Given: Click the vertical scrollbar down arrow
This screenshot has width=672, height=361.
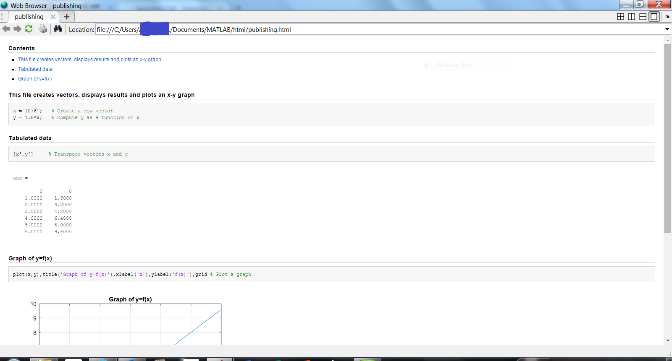Looking at the screenshot, I should 668,340.
